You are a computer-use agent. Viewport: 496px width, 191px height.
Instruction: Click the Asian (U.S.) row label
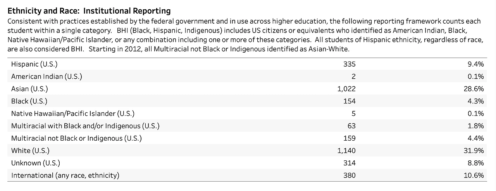tap(29, 89)
